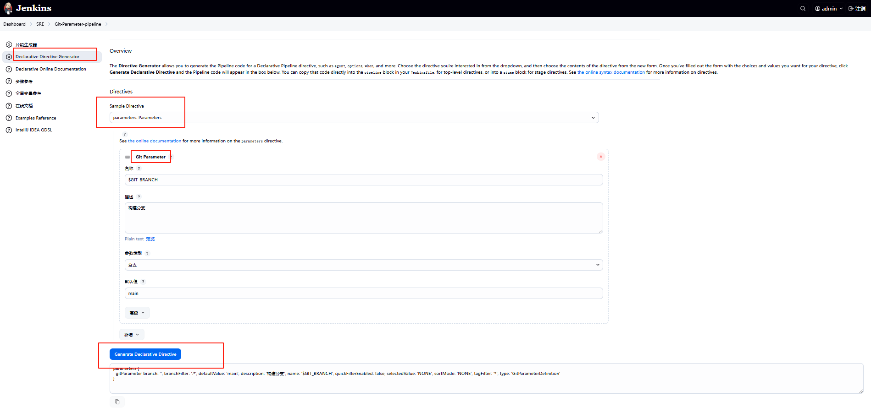
Task: Click the Sample Directive label
Action: click(127, 106)
